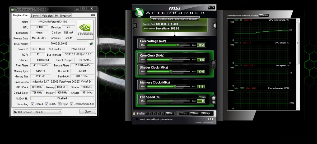Click the GPU-Z camera screenshot icon

(93, 16)
